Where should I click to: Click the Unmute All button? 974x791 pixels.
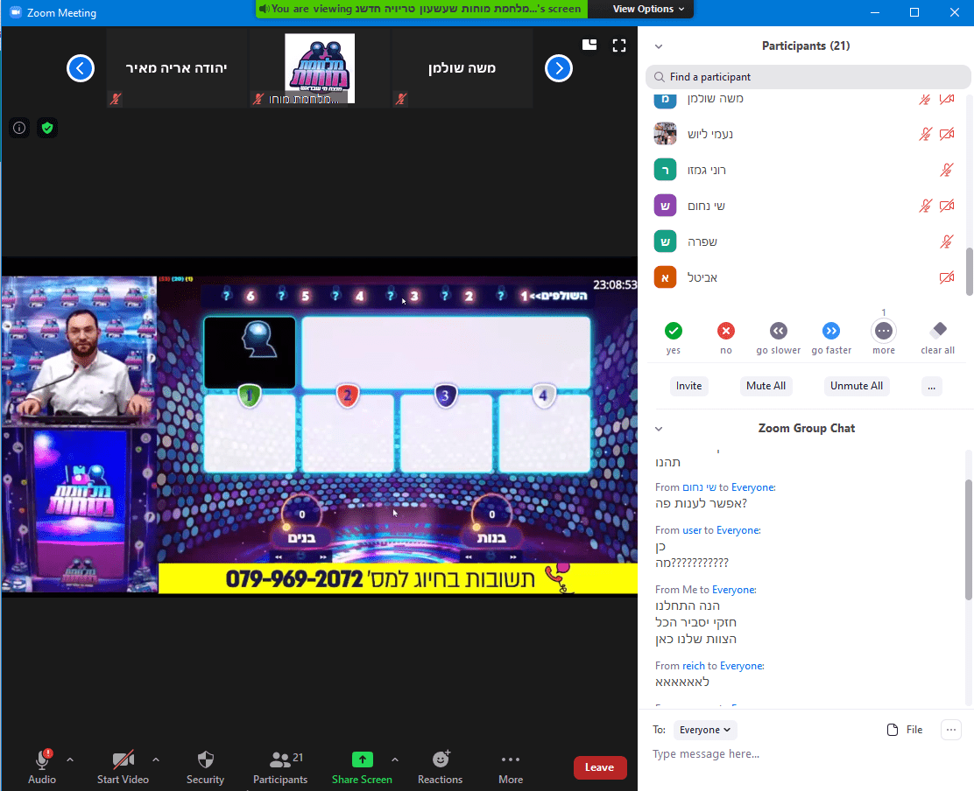point(857,386)
